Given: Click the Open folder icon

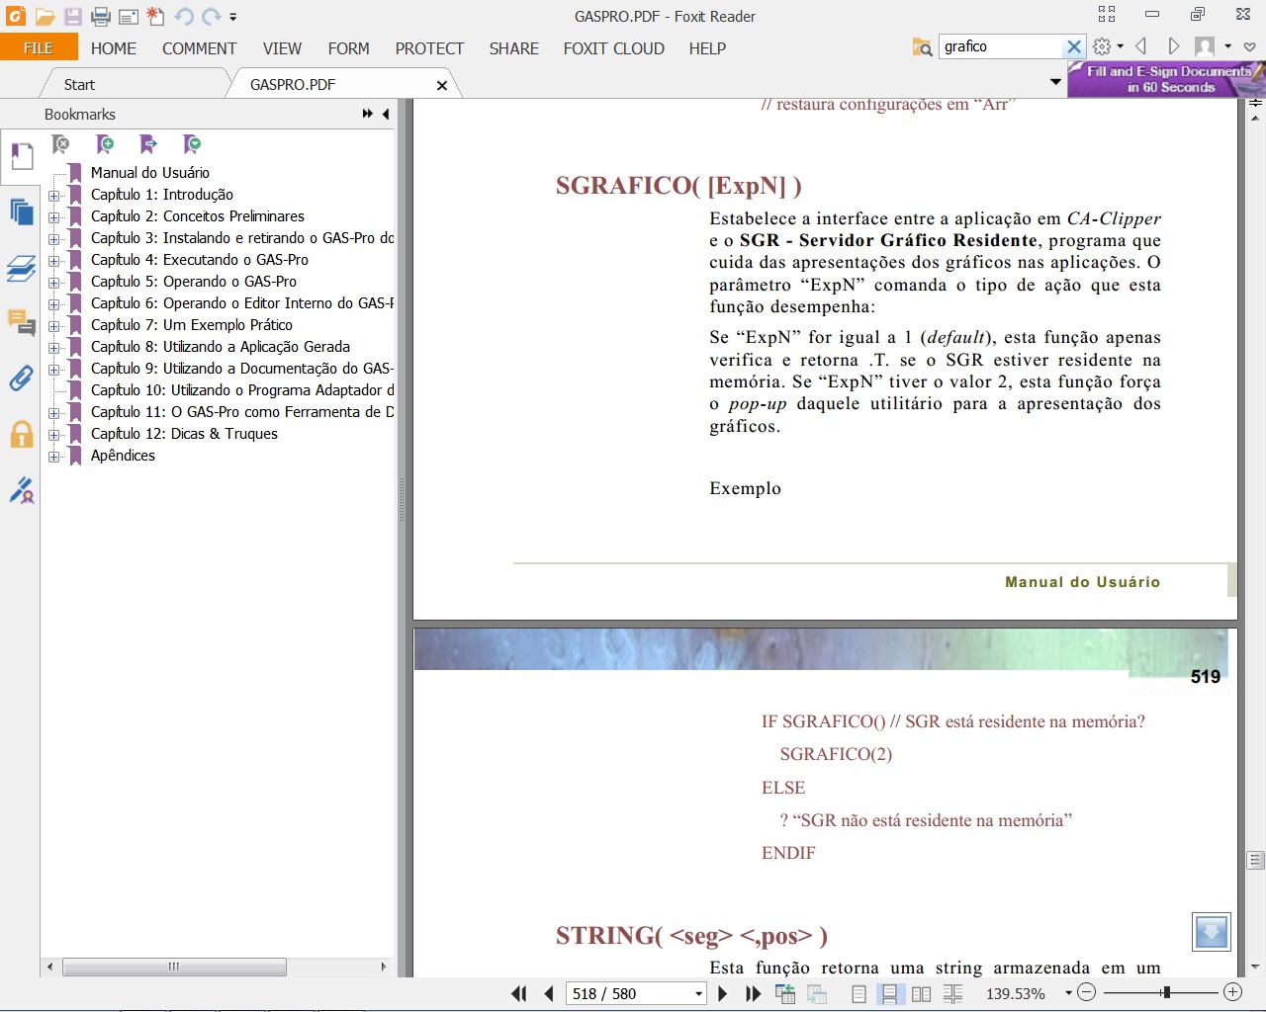Looking at the screenshot, I should point(45,16).
